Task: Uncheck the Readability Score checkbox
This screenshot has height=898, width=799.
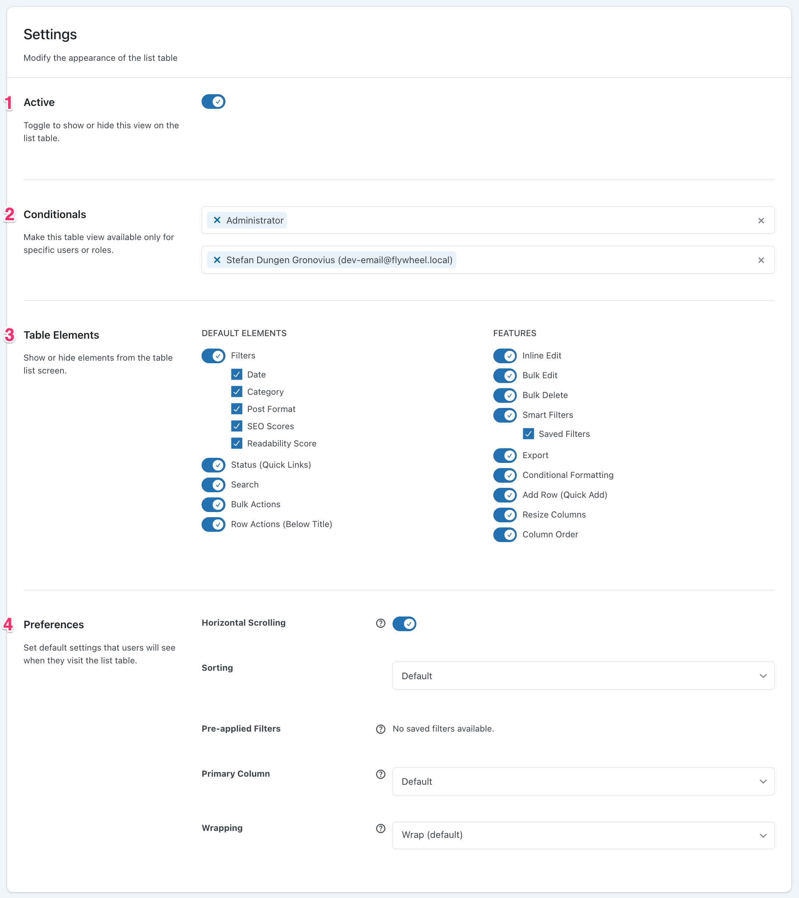Action: [237, 443]
